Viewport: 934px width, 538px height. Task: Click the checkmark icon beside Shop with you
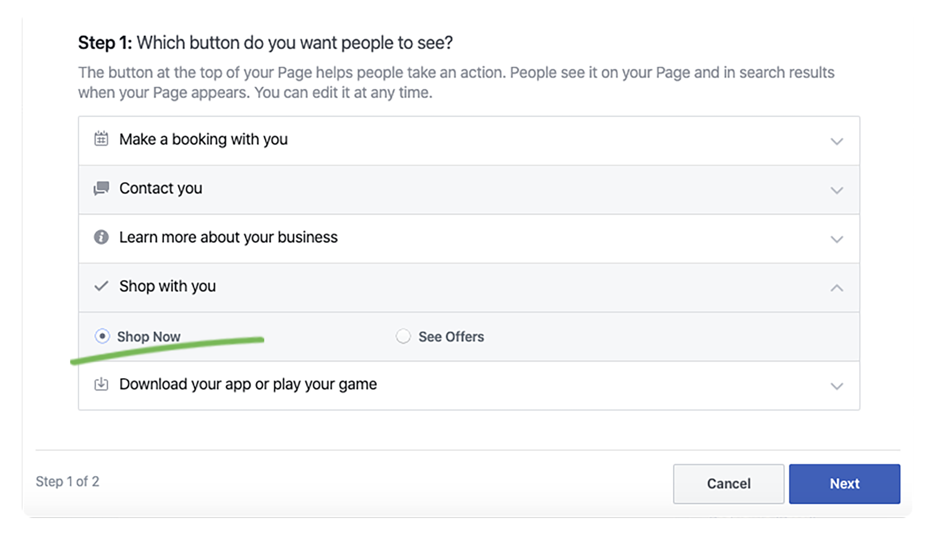101,286
